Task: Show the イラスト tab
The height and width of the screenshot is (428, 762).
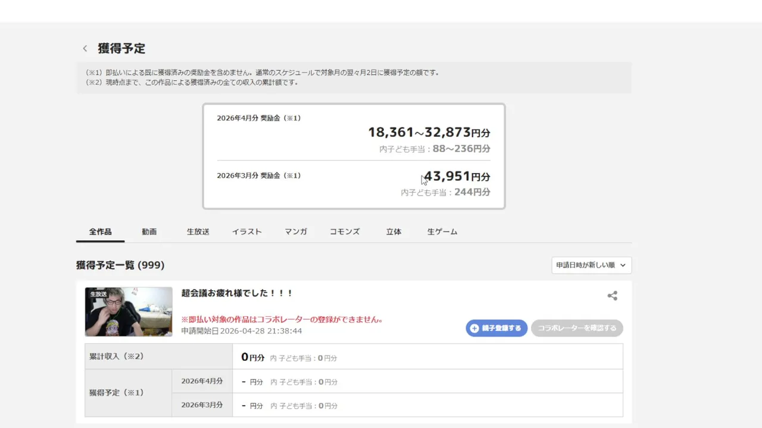Action: 246,232
